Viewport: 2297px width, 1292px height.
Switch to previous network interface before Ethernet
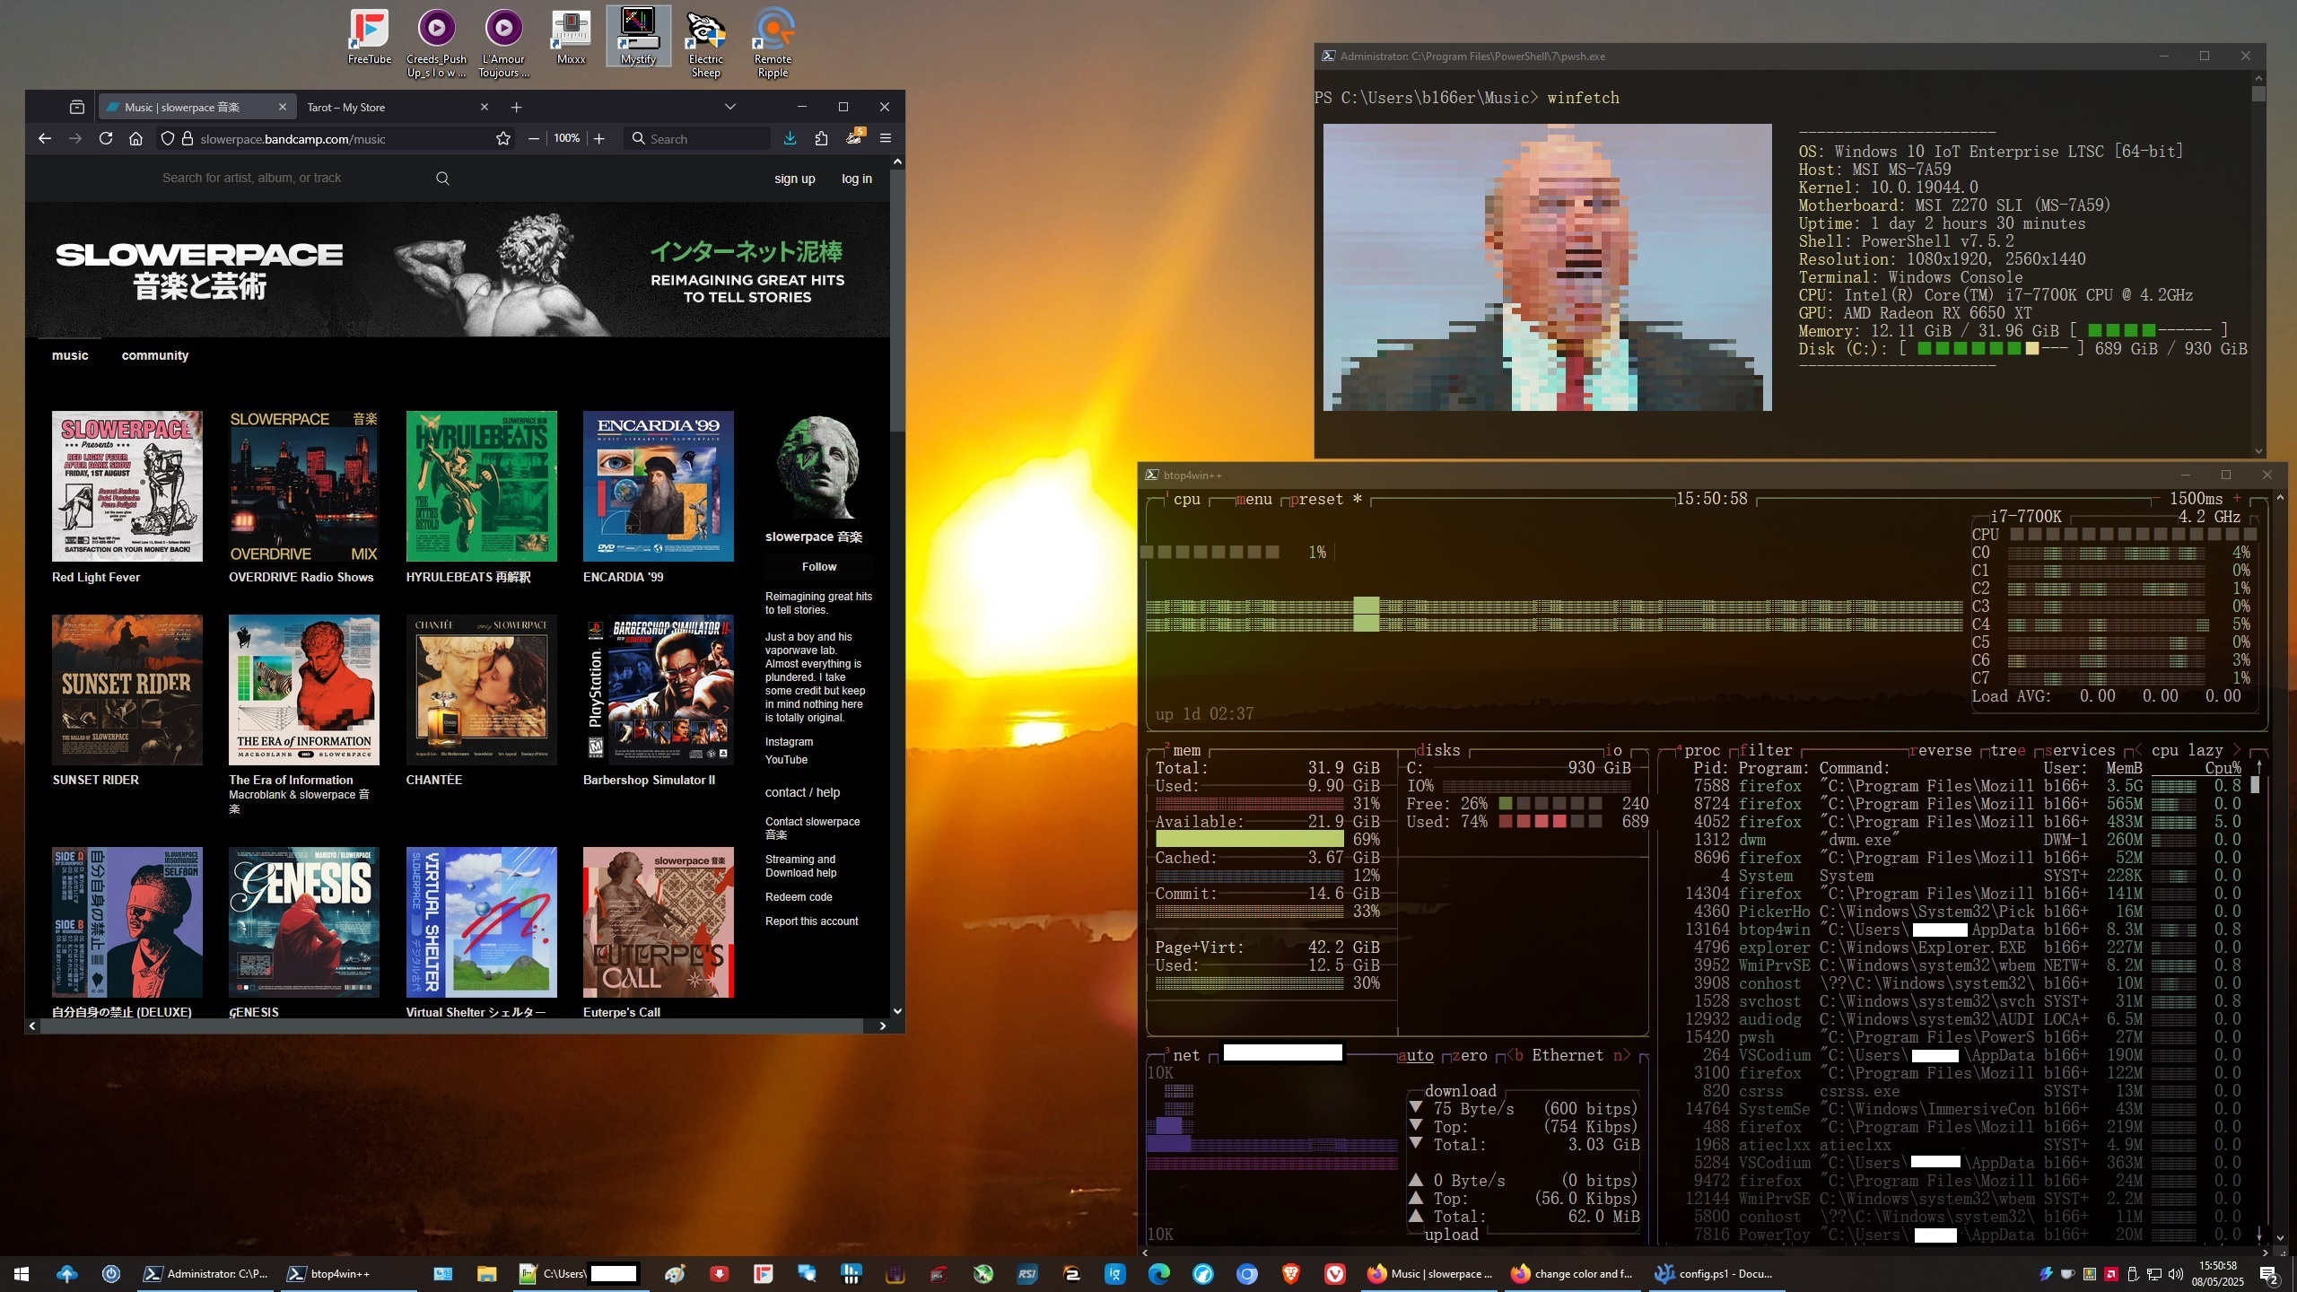[1514, 1055]
